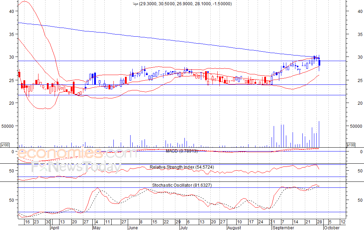Click the 6 date label in July
Image resolution: width=364 pixels, height=230 pixels.
click(x=188, y=222)
